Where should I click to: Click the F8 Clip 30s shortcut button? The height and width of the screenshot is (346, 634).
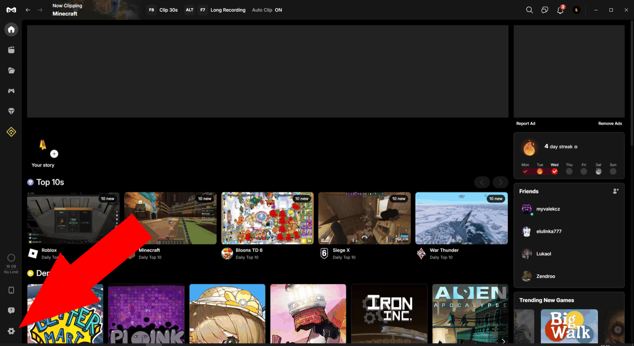162,10
